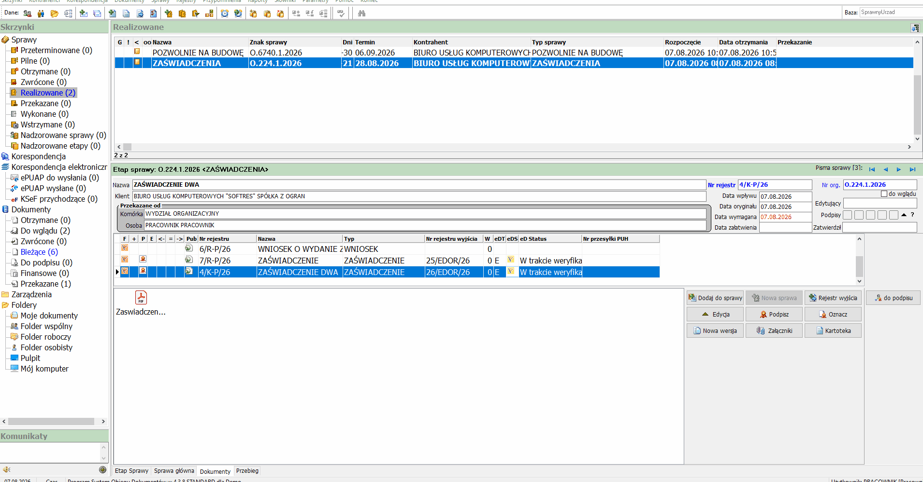Click the Data załatwienia input field
Screen dimensions: 923x482
(x=785, y=228)
